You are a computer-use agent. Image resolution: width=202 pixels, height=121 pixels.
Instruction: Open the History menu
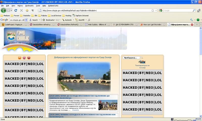pos(20,6)
